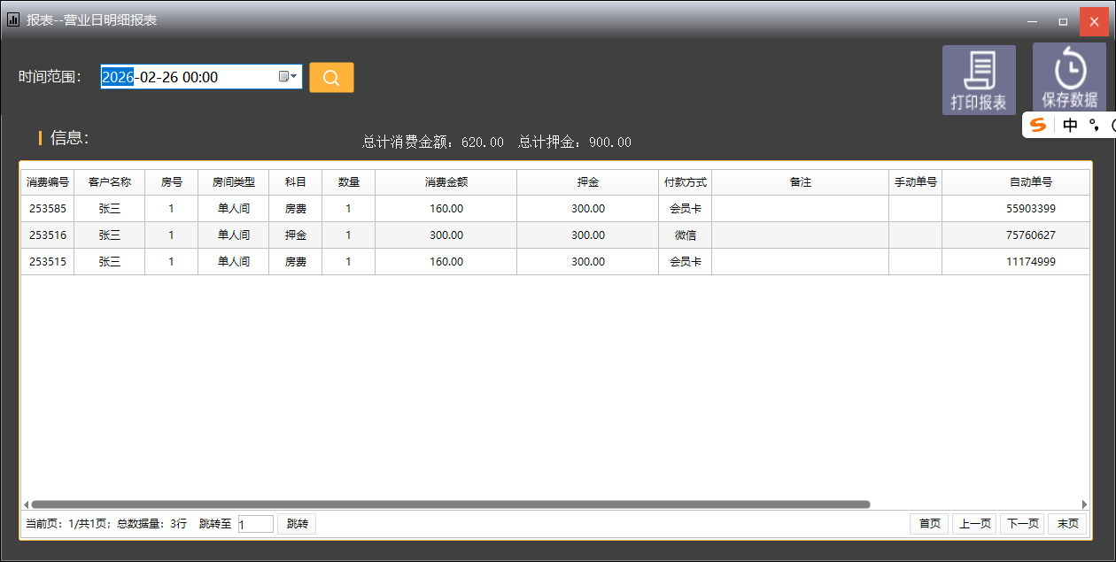Screen dimensions: 1116x562
Task: Click the 跳转至 page number input field
Action: point(255,524)
